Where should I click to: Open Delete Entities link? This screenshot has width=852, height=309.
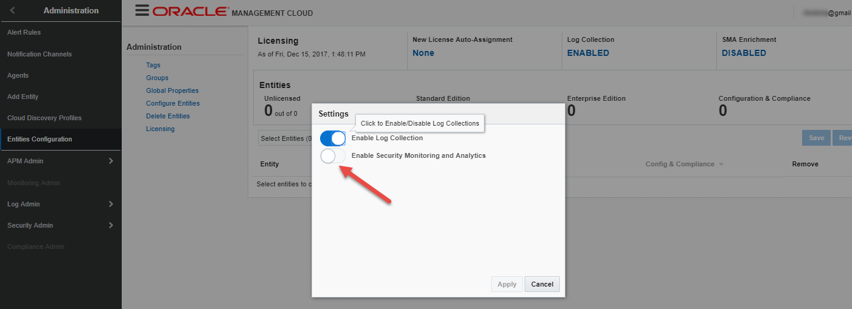tap(168, 116)
